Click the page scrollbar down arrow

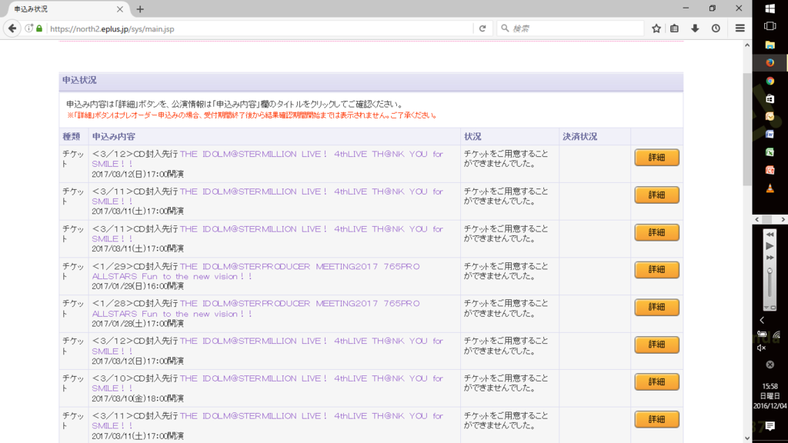[x=747, y=438]
